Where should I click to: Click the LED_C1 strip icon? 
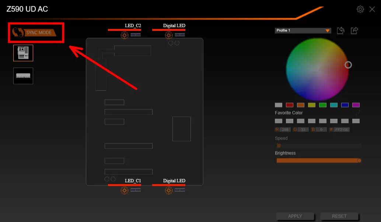(136, 190)
